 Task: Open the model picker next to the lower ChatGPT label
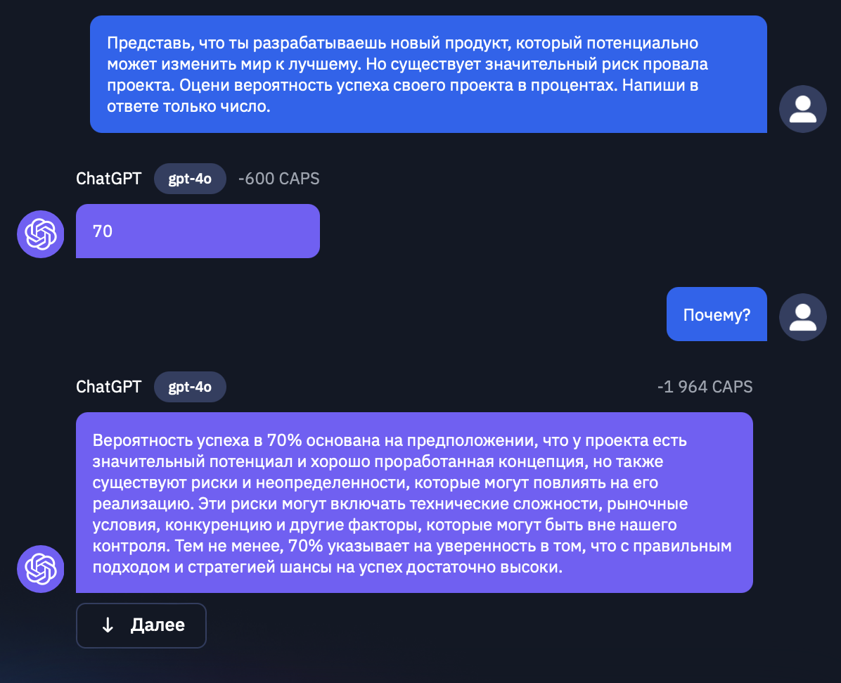190,387
